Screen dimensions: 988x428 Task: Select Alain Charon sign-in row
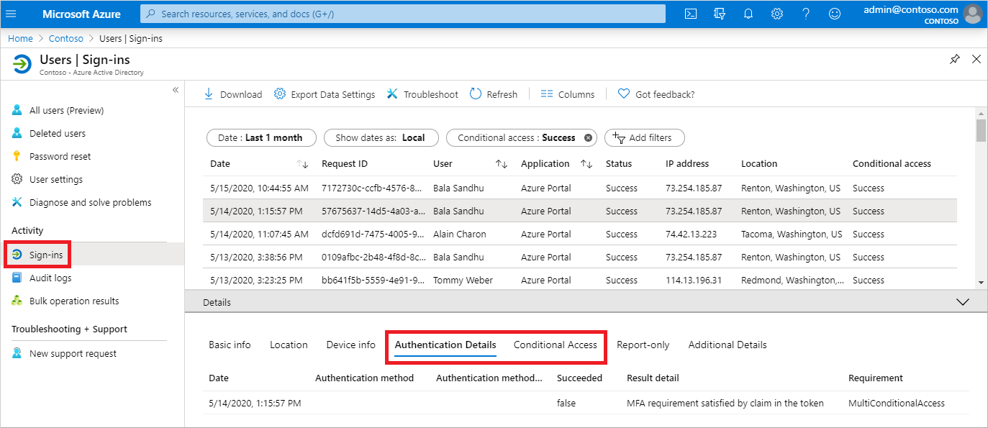(x=580, y=234)
